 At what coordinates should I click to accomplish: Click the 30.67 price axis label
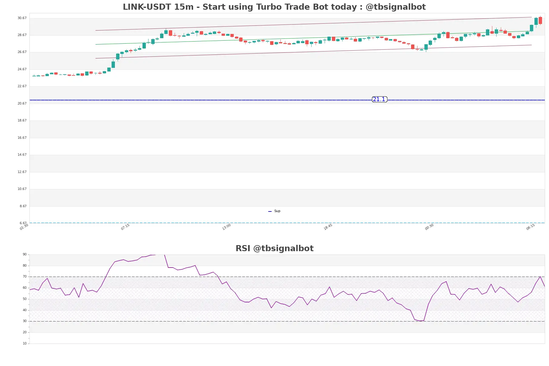point(22,18)
